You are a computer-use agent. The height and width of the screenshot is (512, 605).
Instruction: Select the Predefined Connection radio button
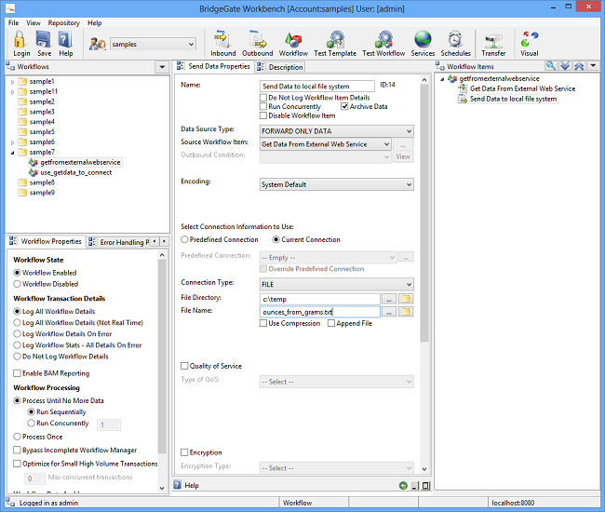click(x=184, y=239)
